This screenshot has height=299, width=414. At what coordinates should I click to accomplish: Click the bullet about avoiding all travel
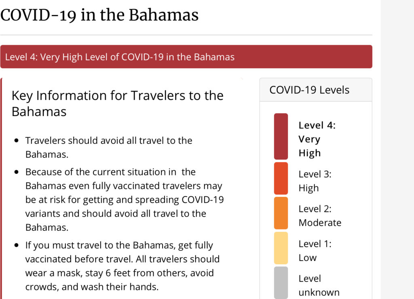[109, 147]
